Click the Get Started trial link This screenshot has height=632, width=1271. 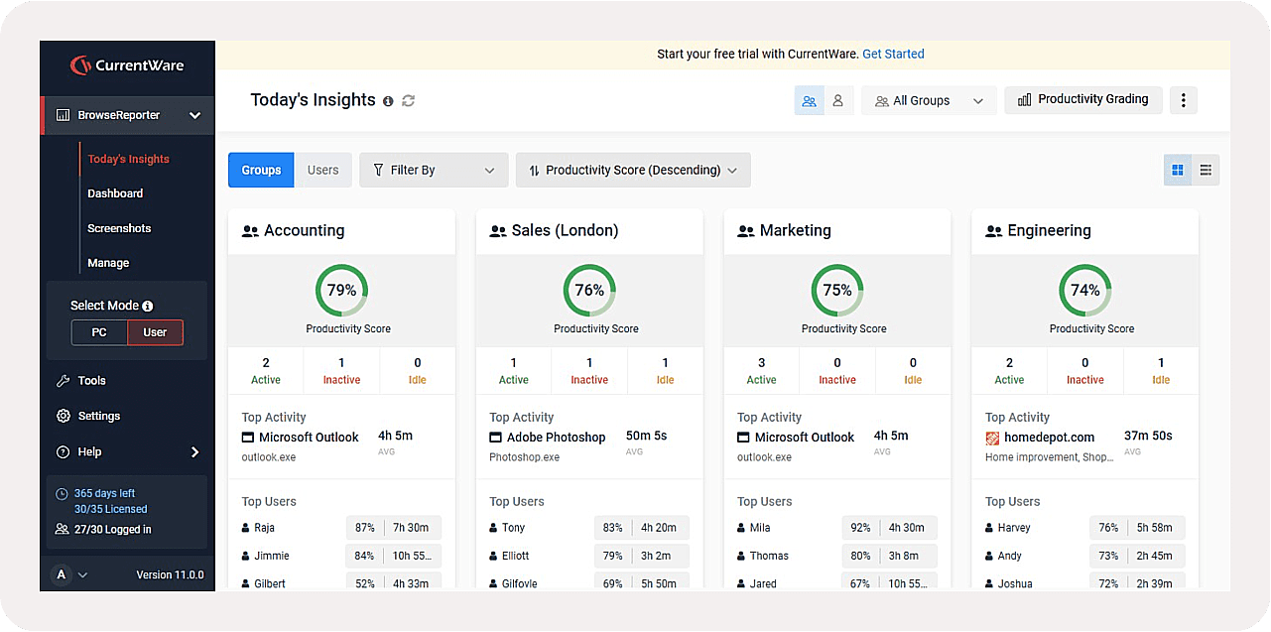[893, 55]
